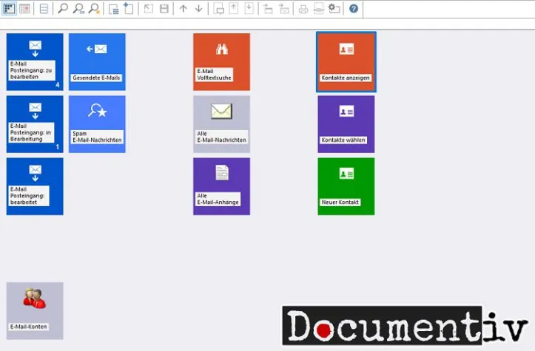Screen dimensions: 535x351
Task: Select the Kontakte anzeigen tile
Action: [x=346, y=61]
